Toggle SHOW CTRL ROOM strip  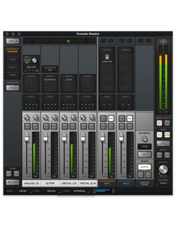[167, 135]
